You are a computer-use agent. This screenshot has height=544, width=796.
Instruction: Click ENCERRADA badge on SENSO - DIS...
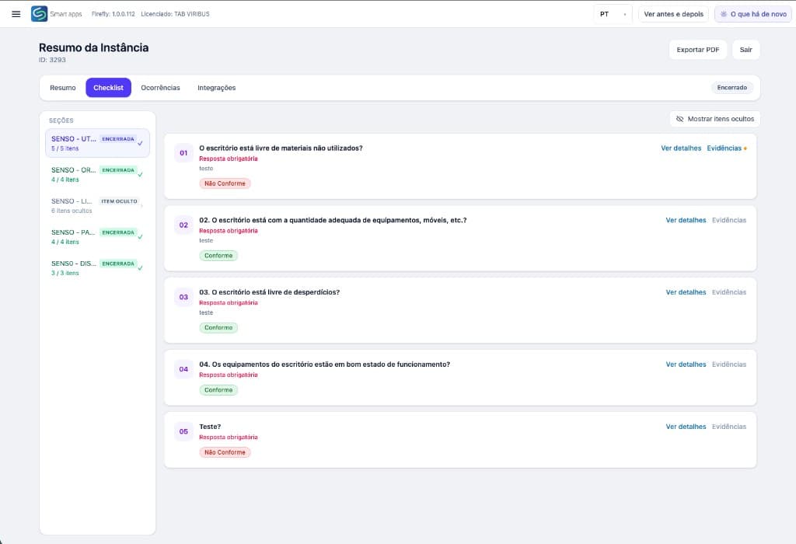tap(118, 264)
